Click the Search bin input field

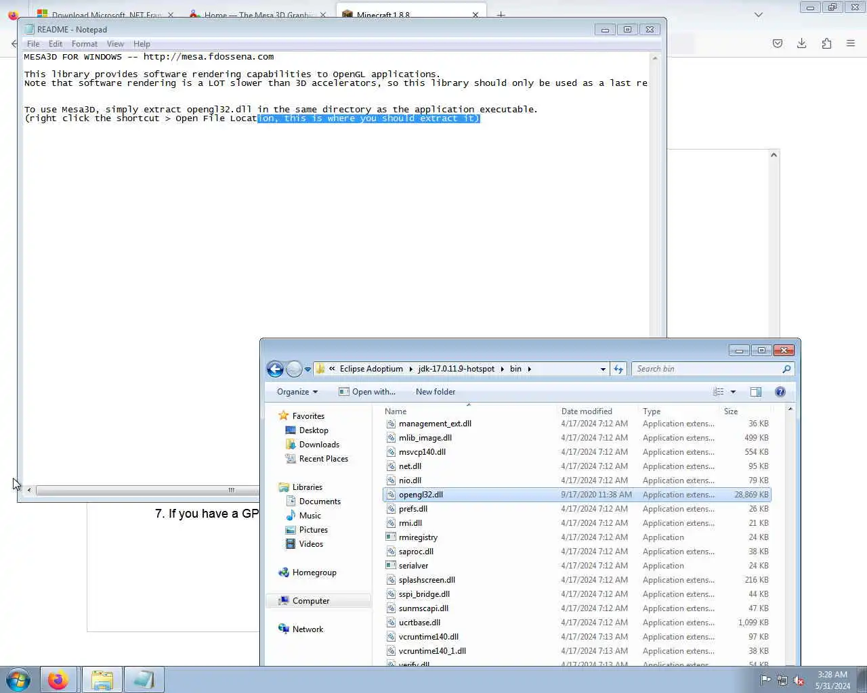coord(705,369)
